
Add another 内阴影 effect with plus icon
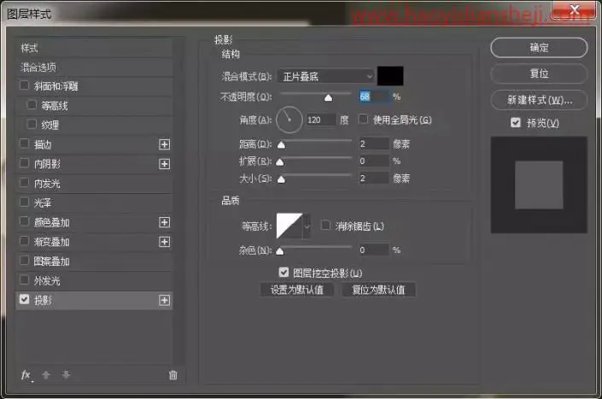(164, 164)
